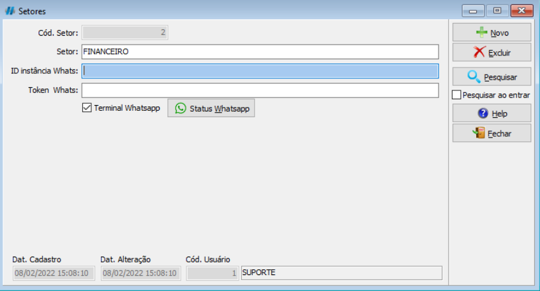Viewport: 540px width, 291px height.
Task: Maximize the Setores window
Action: tap(497, 11)
